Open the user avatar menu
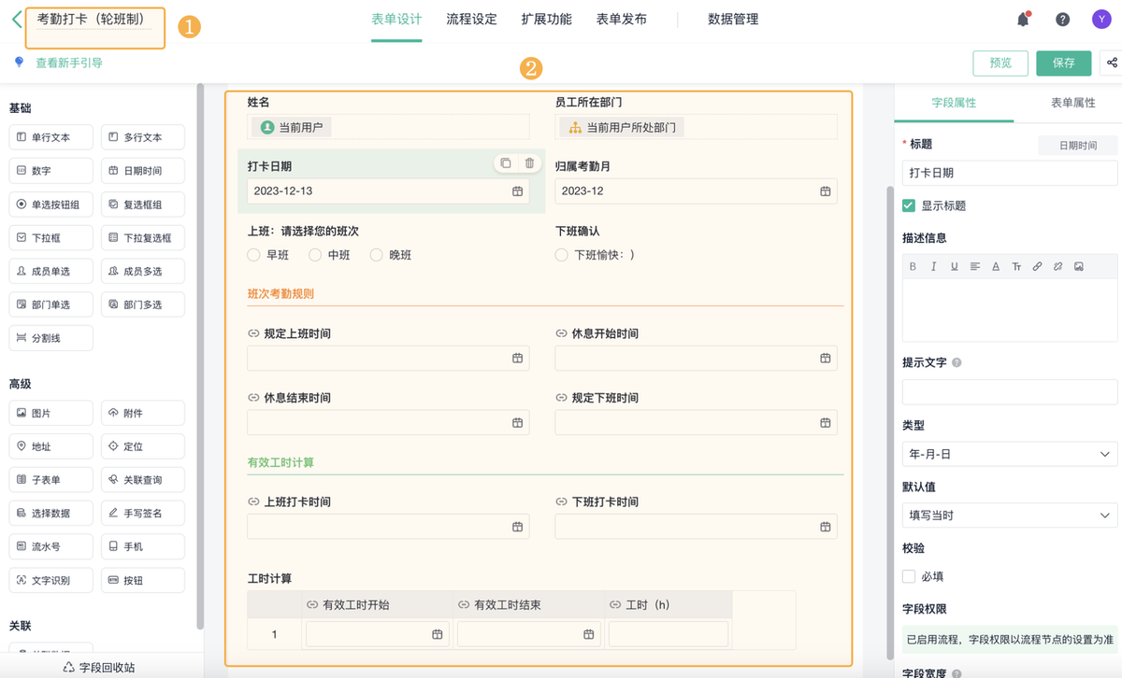Screen dimensions: 1122x678 [x=1101, y=20]
